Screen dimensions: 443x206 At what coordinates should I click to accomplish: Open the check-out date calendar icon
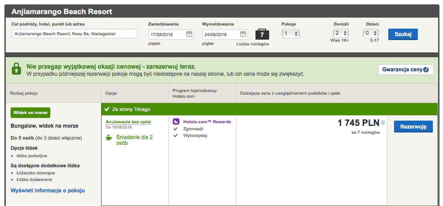coord(243,34)
